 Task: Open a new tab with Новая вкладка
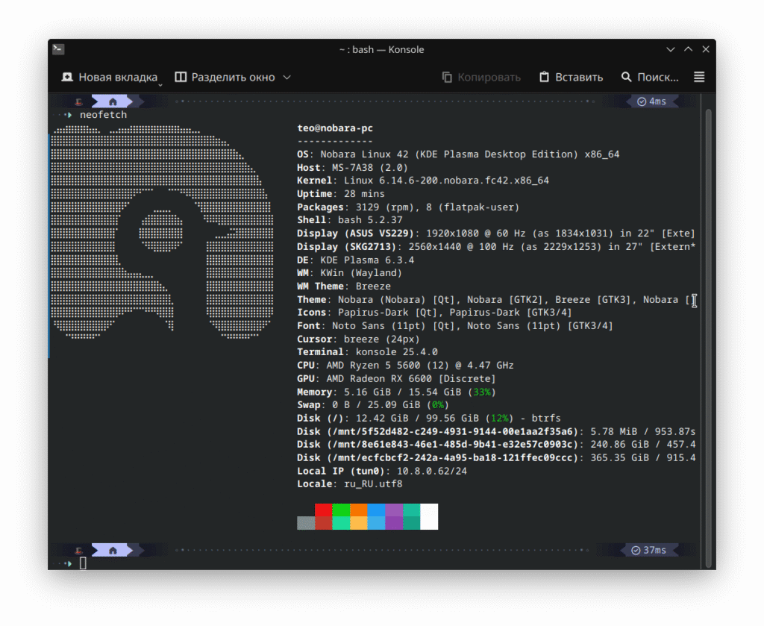(x=109, y=77)
